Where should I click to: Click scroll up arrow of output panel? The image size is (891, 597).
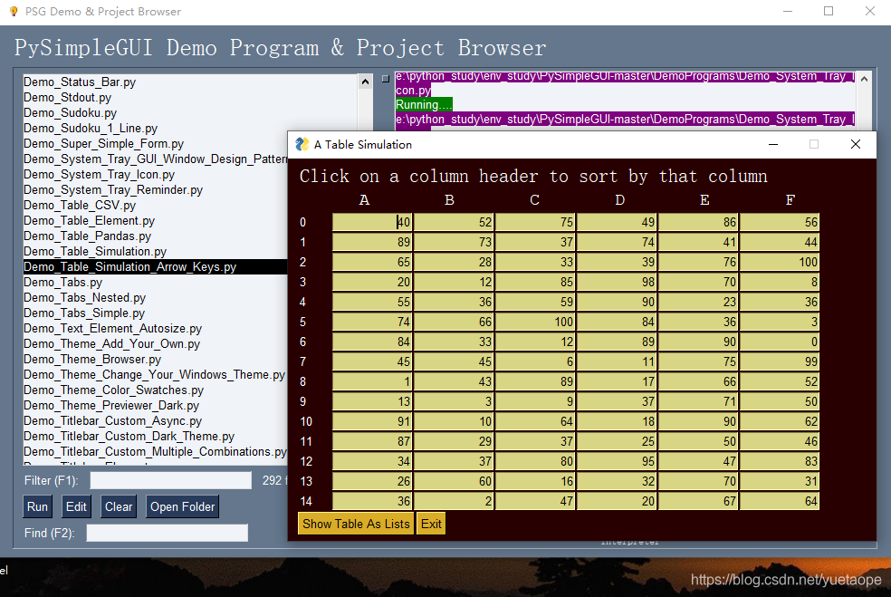tap(865, 79)
